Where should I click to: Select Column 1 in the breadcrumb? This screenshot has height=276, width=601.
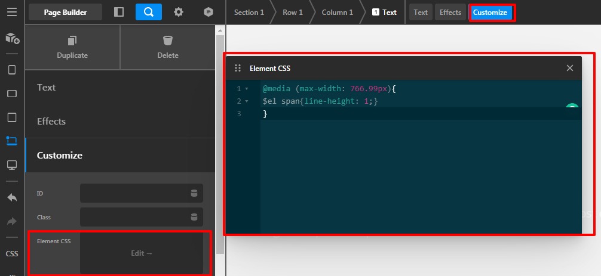[338, 12]
